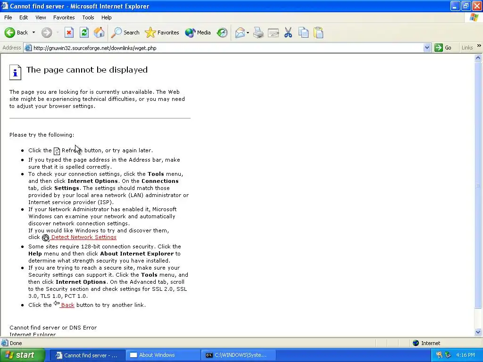Expand the Links toolbar chevron
Viewport: 483px width, 362px height.
click(x=479, y=46)
